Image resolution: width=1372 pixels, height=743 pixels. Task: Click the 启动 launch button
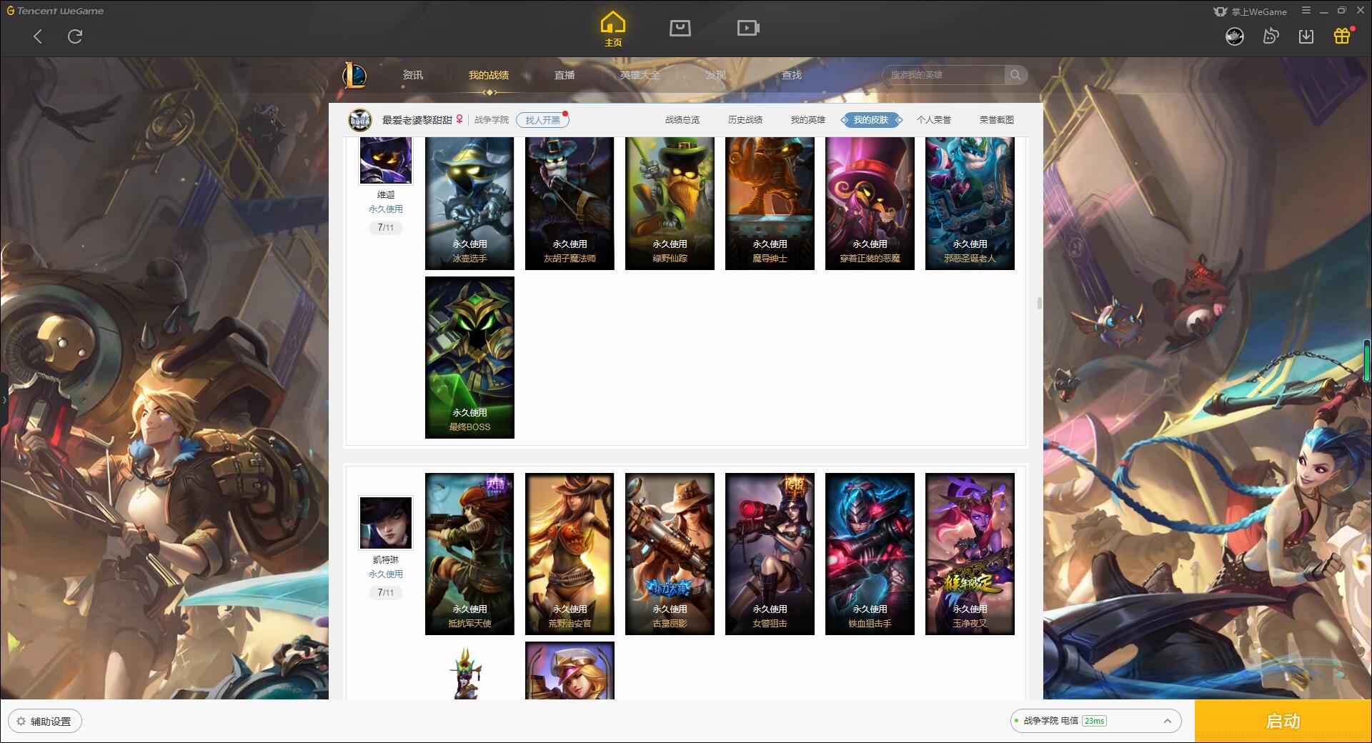click(x=1283, y=721)
